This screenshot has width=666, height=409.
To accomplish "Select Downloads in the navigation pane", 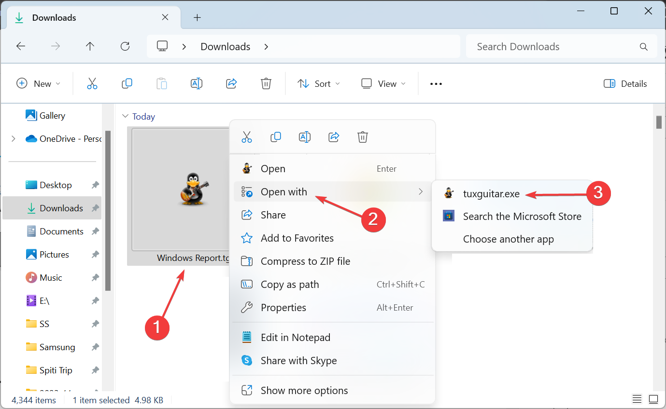I will [x=52, y=208].
